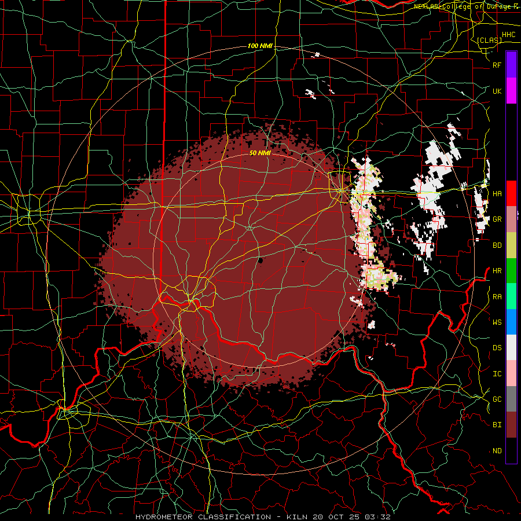Click the RF purple legend swatch
This screenshot has width=521, height=521.
click(511, 65)
